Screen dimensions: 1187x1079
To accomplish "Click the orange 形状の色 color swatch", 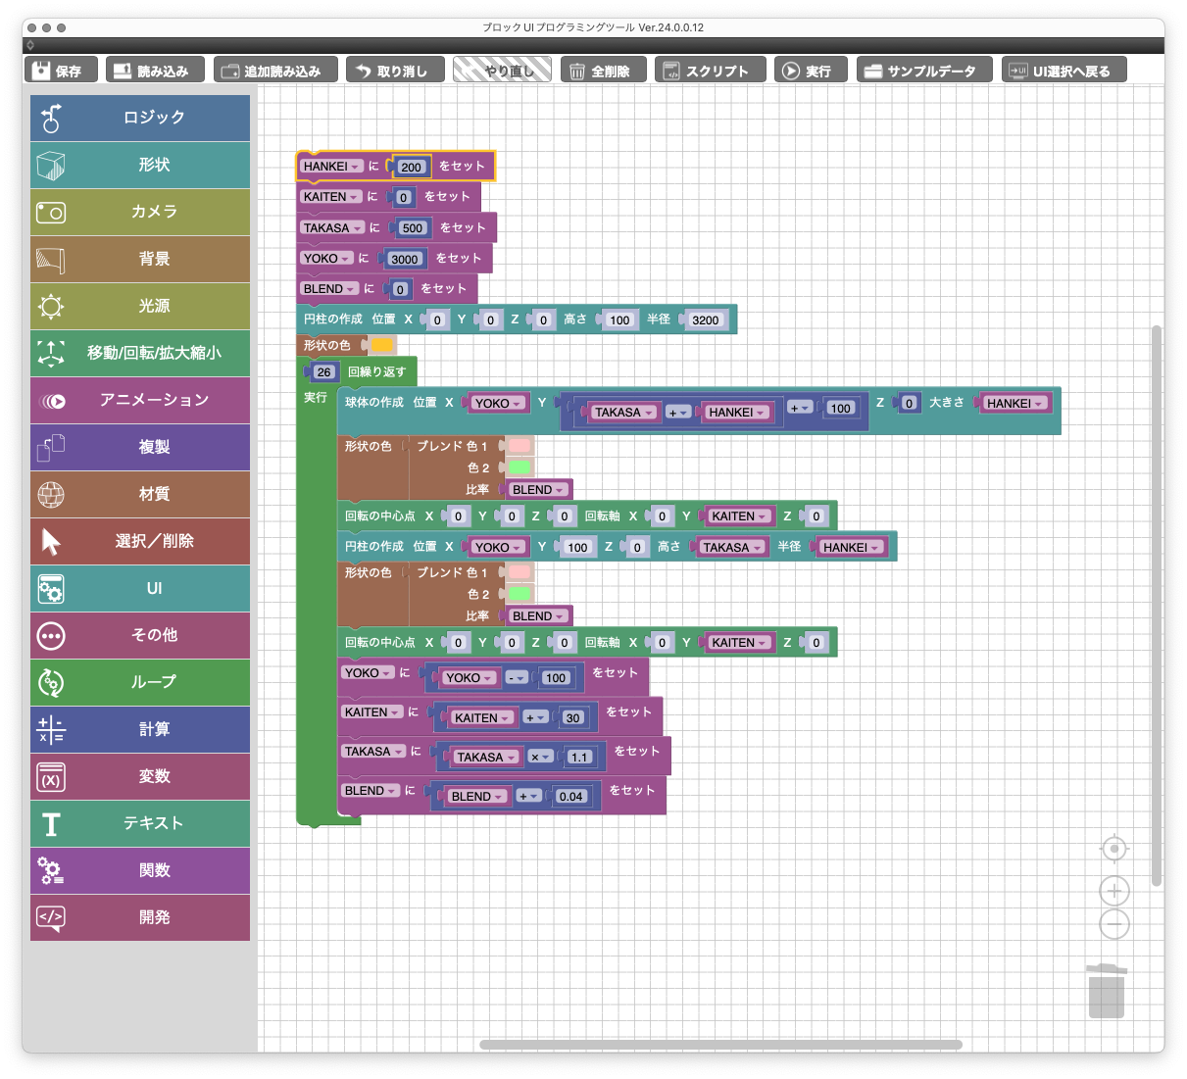I will pos(381,345).
